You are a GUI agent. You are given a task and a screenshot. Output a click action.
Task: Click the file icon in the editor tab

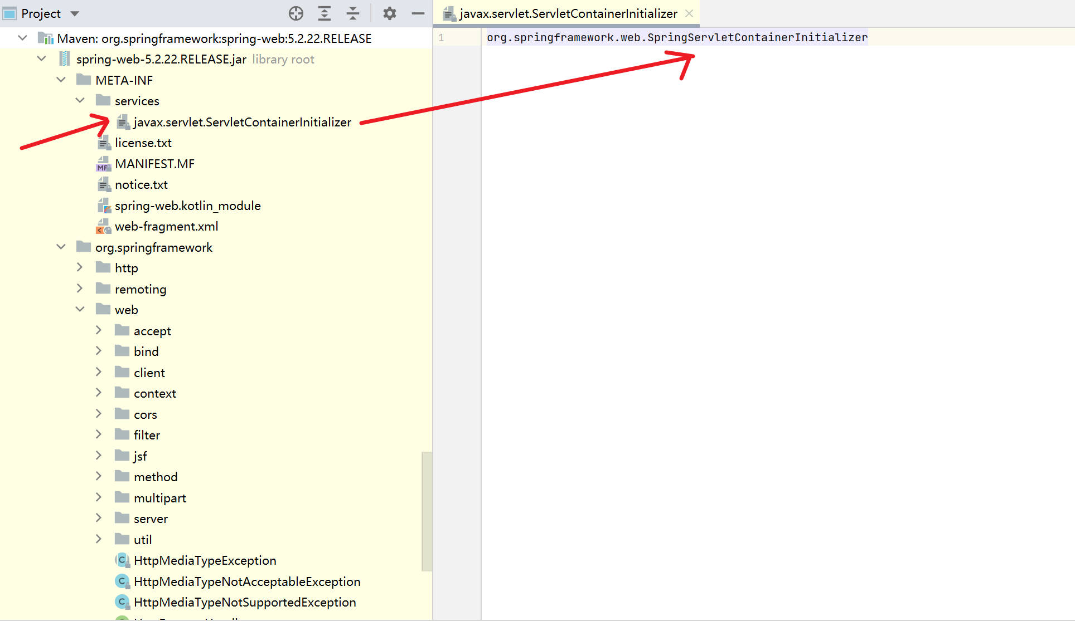click(x=449, y=14)
